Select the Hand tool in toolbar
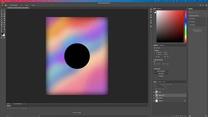208x117 pixels. click(4, 29)
